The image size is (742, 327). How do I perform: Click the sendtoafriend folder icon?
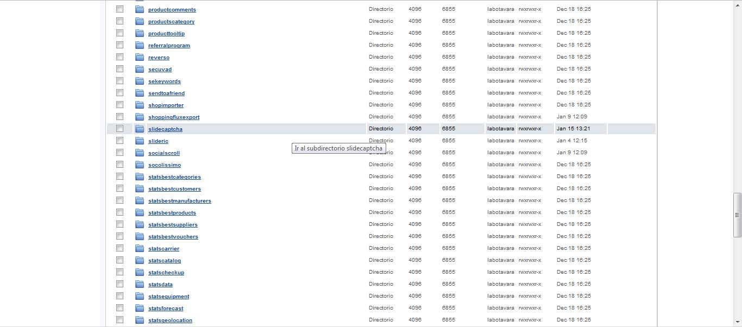click(140, 93)
